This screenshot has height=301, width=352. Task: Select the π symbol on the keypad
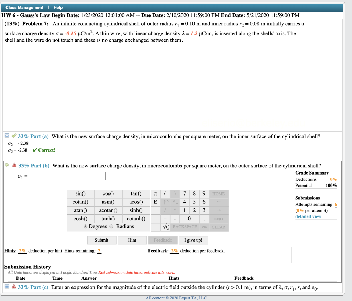tap(156, 193)
